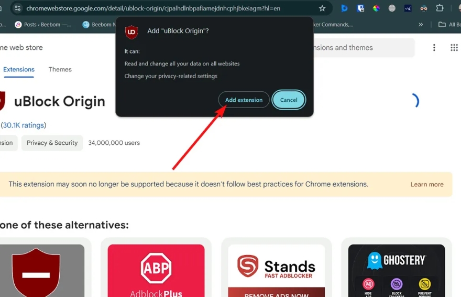Viewport: 461px width, 297px height.
Task: Cancel the uBlock Origin install dialog
Action: click(x=289, y=100)
